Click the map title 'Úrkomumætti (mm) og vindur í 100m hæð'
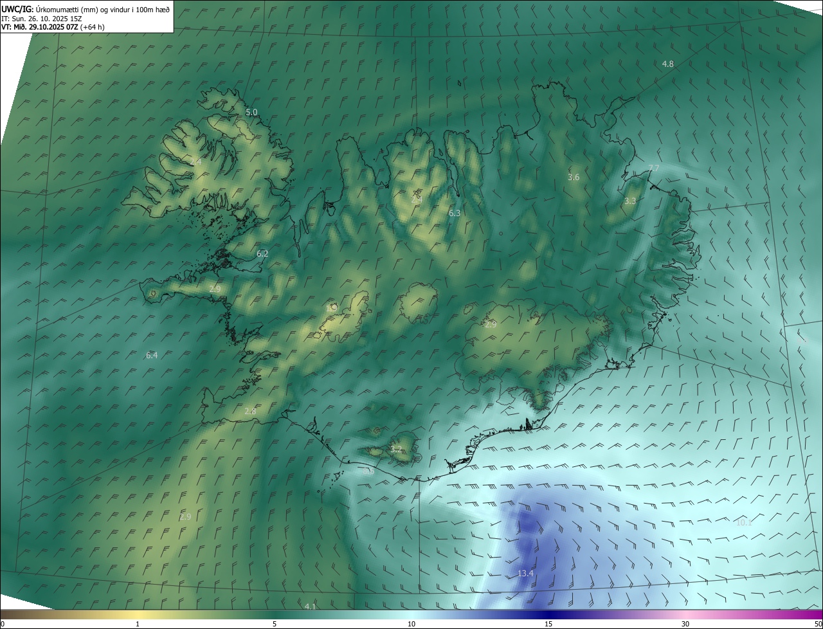This screenshot has height=629, width=823. click(102, 9)
